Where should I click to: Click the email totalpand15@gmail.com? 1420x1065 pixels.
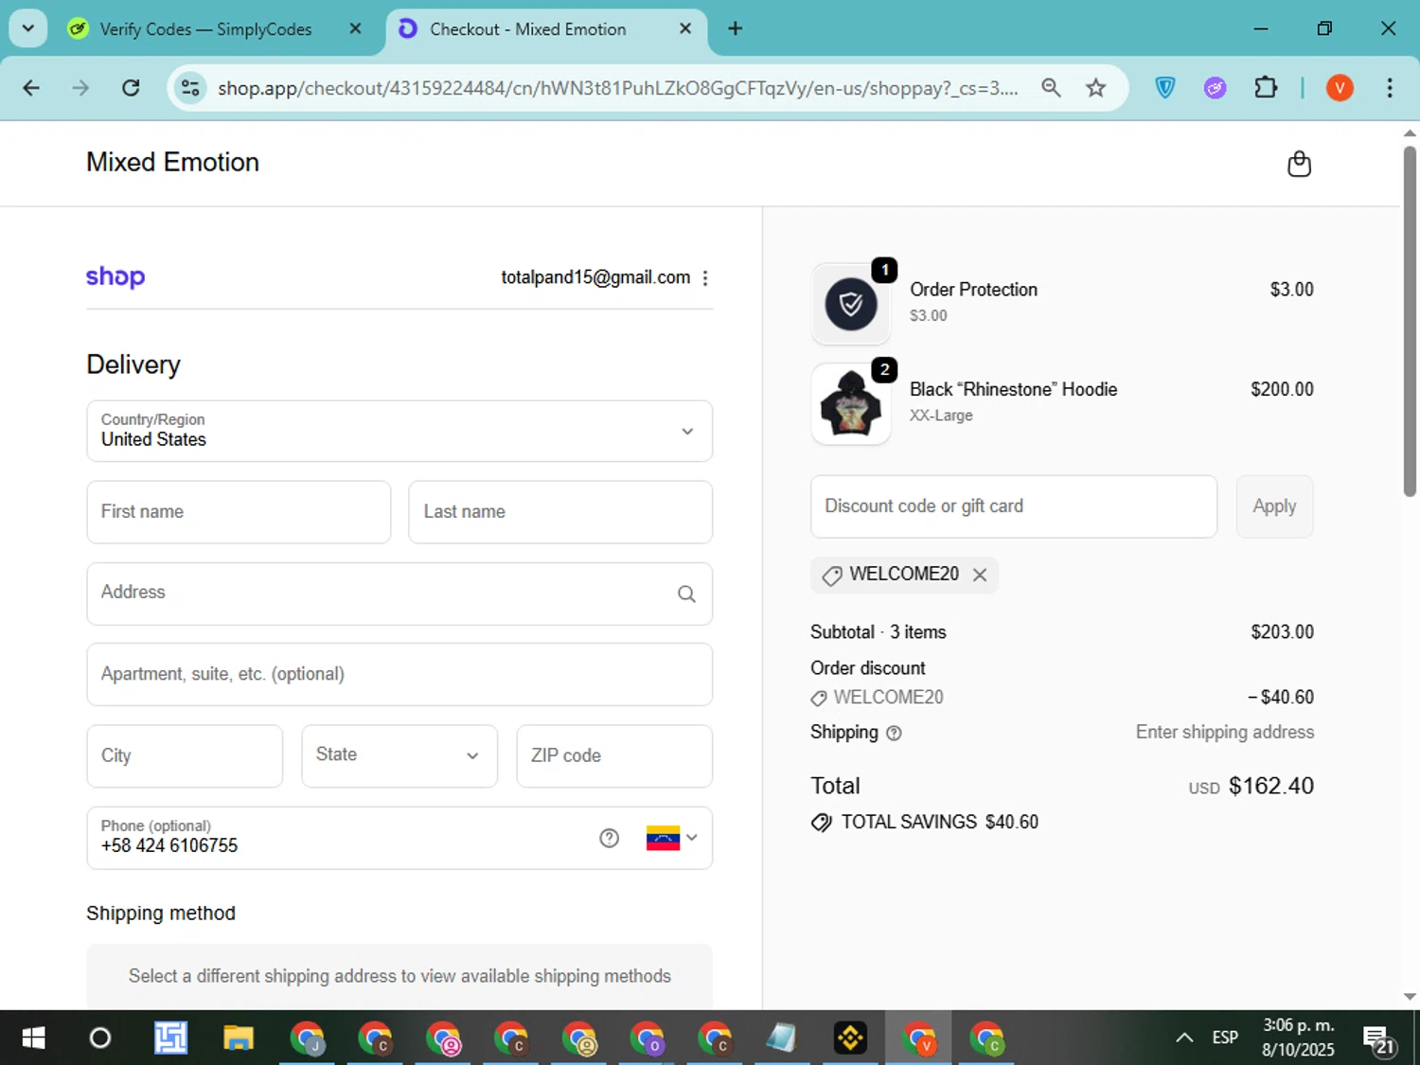(595, 277)
